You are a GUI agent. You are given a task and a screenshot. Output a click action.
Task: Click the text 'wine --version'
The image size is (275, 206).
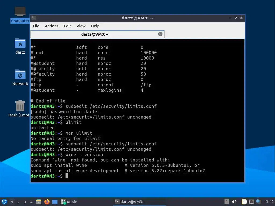point(84,155)
